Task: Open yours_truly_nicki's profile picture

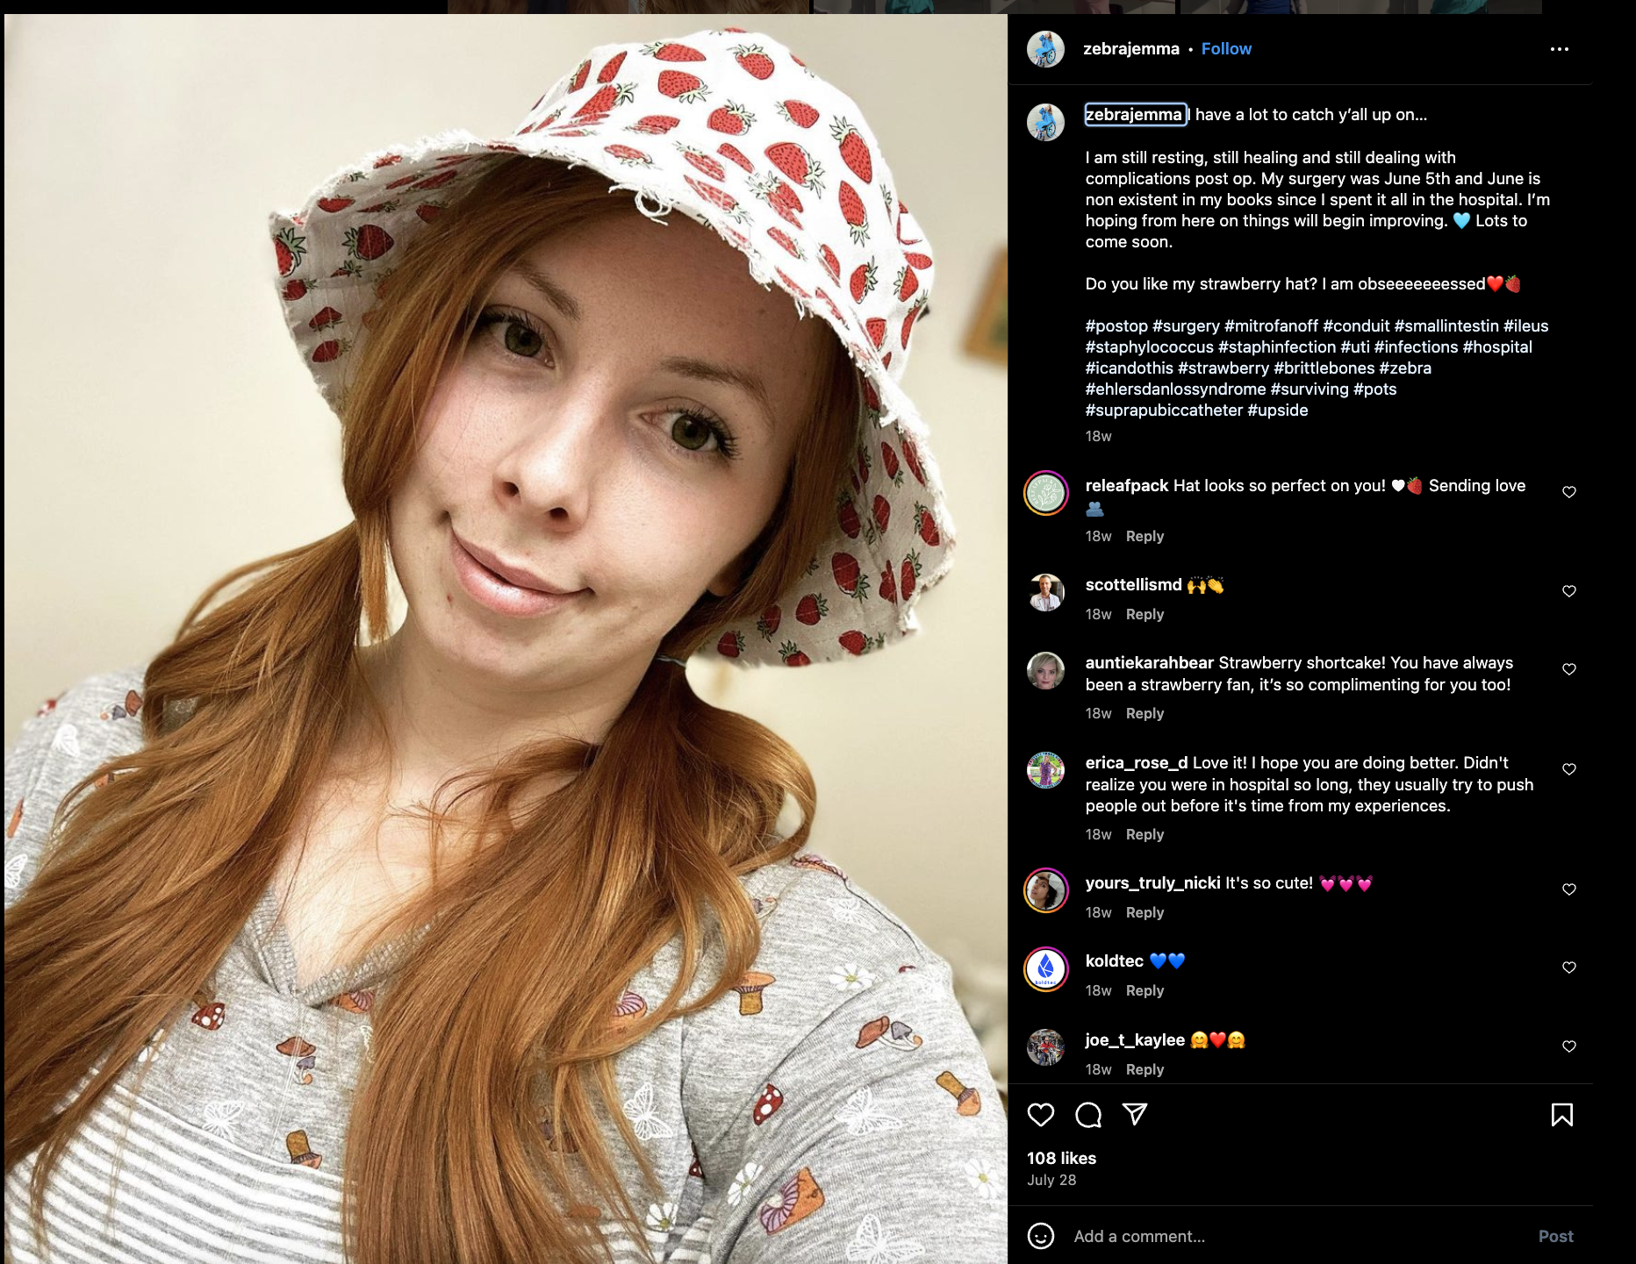Action: (1046, 890)
